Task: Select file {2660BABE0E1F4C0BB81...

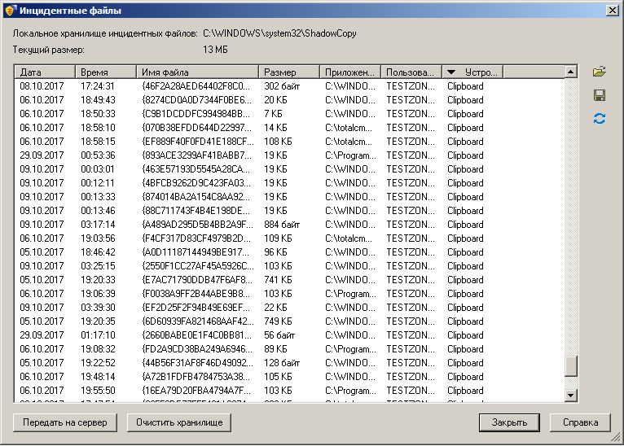Action: click(x=196, y=335)
